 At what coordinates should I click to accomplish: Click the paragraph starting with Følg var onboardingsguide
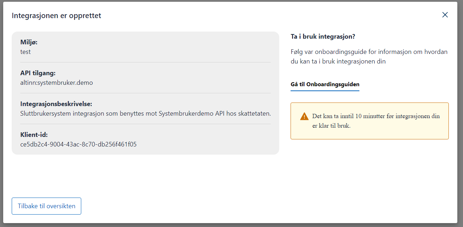tap(369, 57)
